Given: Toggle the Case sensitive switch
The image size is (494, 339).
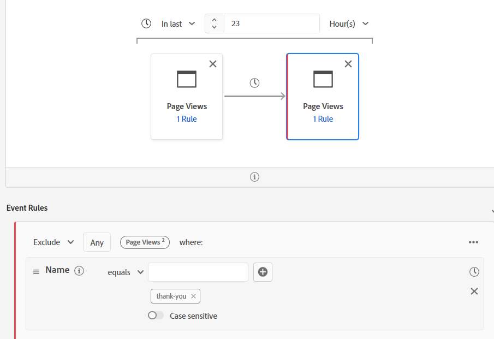Looking at the screenshot, I should 154,316.
